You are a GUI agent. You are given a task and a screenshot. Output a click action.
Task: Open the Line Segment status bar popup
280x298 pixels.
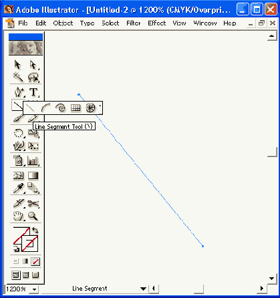tap(144, 289)
